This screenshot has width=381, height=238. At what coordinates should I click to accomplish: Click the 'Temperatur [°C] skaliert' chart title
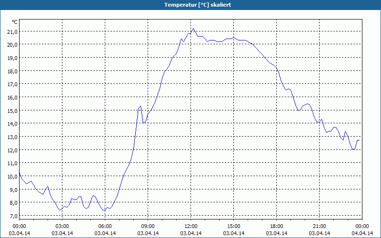[x=198, y=5]
